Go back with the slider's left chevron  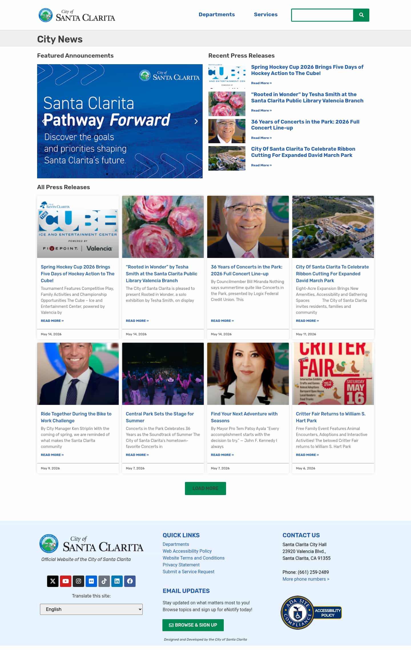pos(43,121)
